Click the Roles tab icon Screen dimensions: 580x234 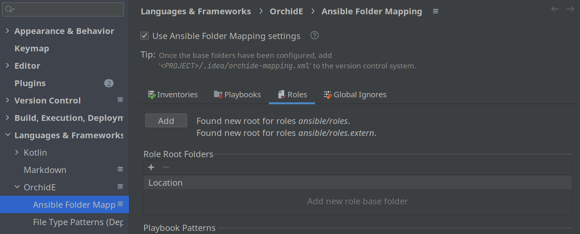(x=282, y=95)
